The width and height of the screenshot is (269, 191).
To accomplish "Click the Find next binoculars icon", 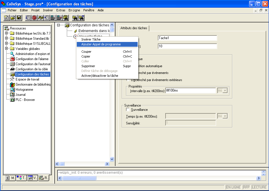I will click(x=81, y=18).
